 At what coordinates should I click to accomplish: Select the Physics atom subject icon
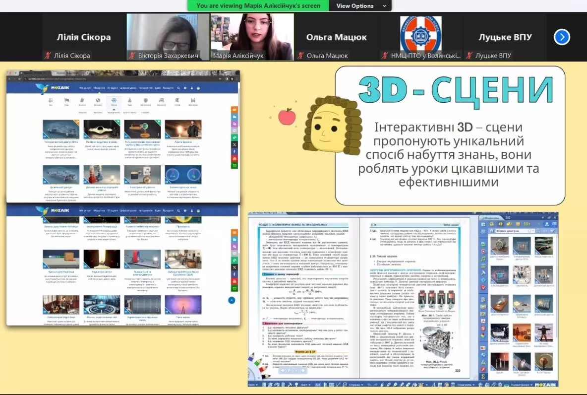pos(114,101)
